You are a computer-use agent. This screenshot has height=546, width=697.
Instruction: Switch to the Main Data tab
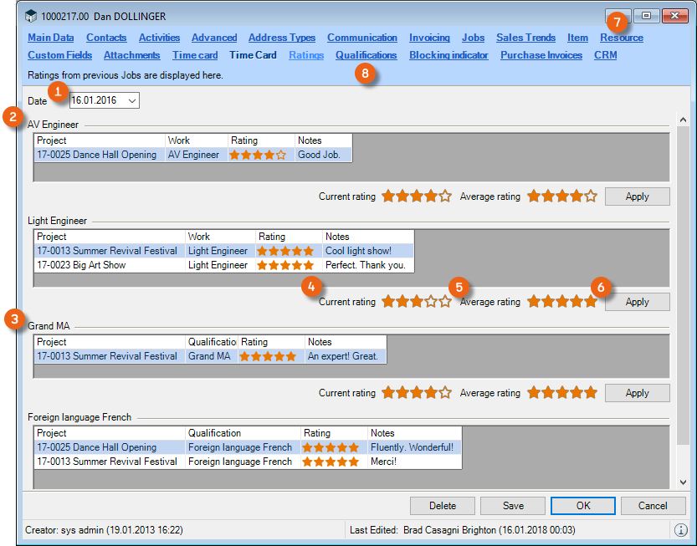50,38
